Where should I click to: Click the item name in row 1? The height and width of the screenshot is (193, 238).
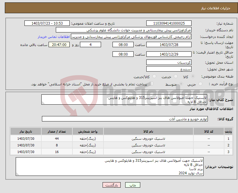[148, 139]
